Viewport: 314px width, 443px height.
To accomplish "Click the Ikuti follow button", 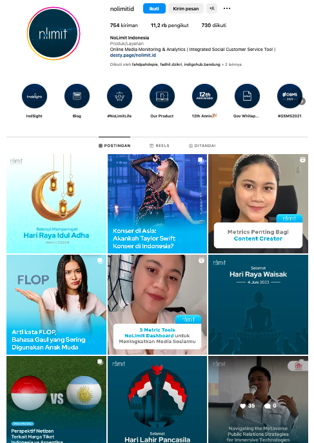I will tap(154, 8).
